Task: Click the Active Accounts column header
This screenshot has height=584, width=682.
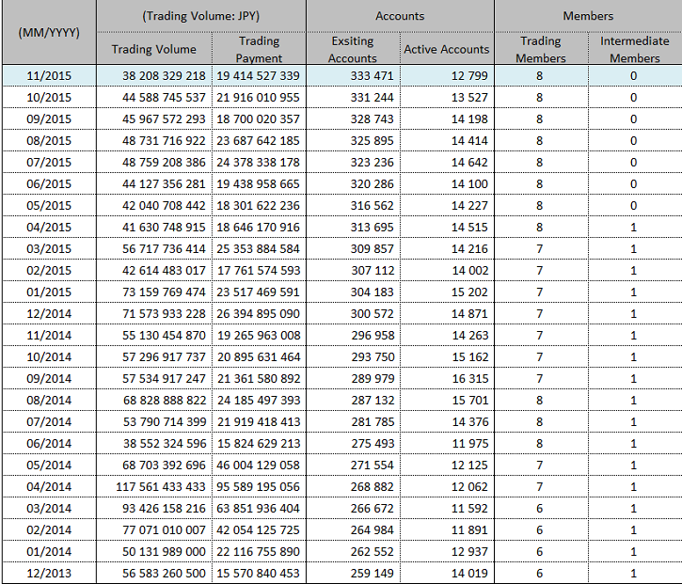Action: 447,49
